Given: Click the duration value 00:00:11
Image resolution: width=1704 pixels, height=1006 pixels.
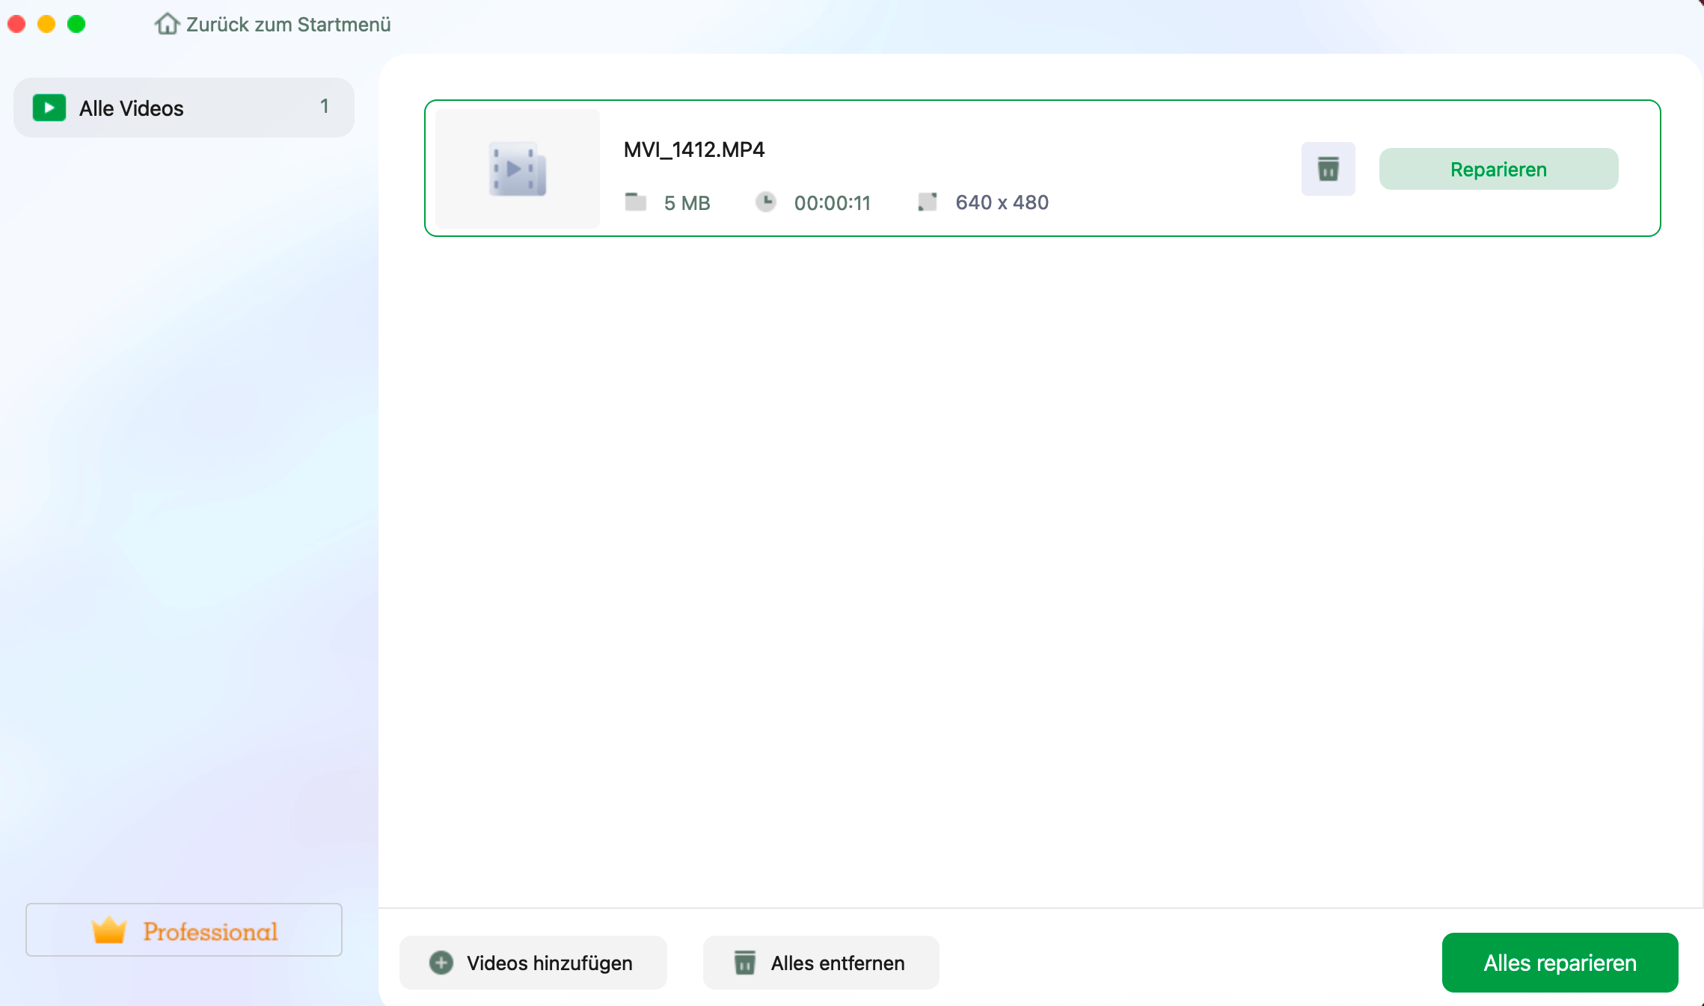Looking at the screenshot, I should coord(833,203).
